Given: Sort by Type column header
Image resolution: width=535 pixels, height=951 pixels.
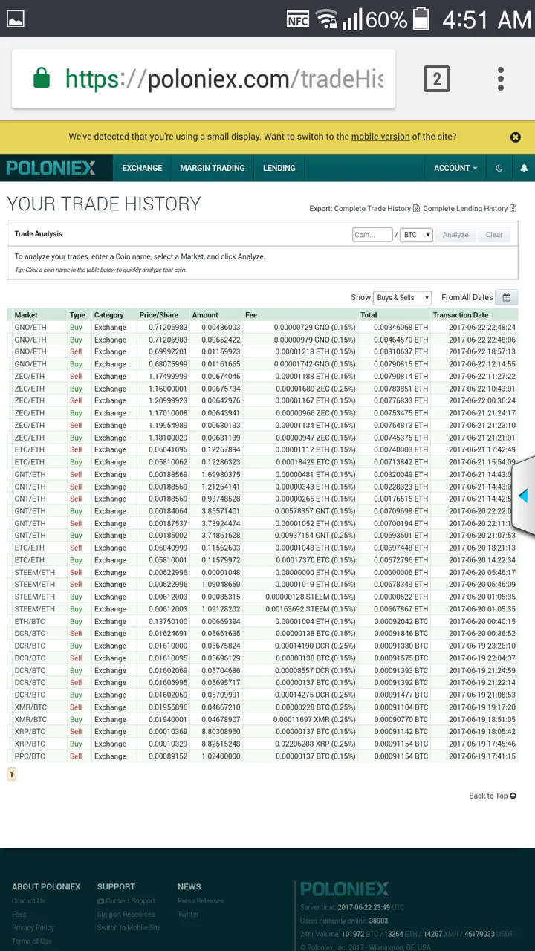Looking at the screenshot, I should pyautogui.click(x=77, y=315).
